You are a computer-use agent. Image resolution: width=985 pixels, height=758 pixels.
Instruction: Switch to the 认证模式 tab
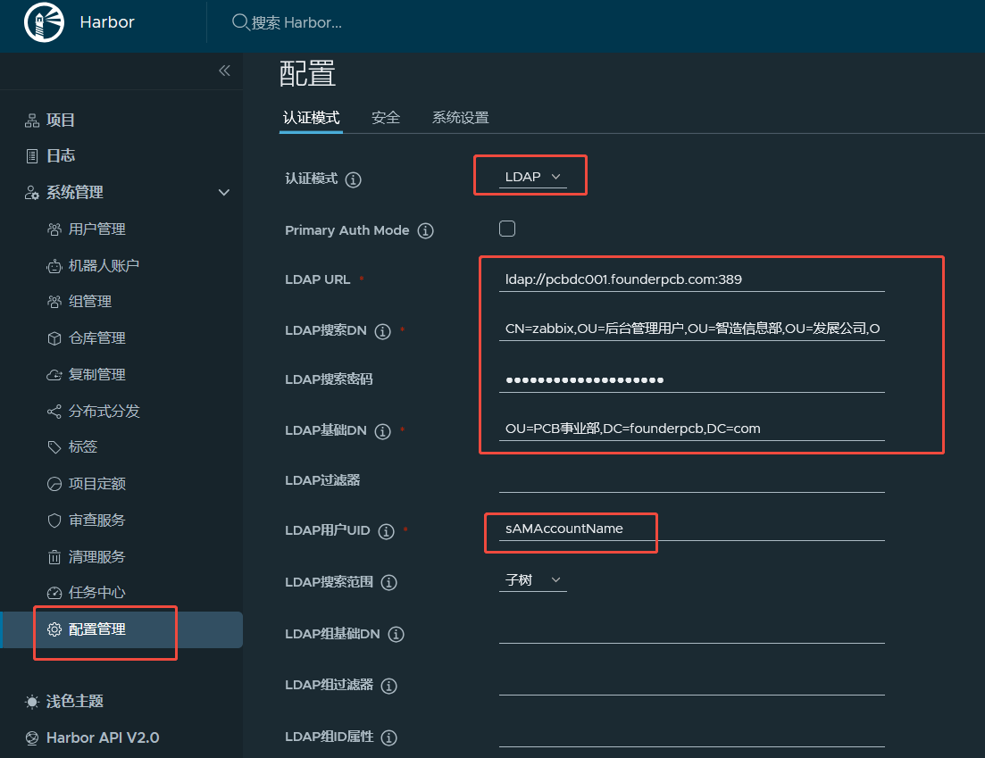pyautogui.click(x=311, y=118)
